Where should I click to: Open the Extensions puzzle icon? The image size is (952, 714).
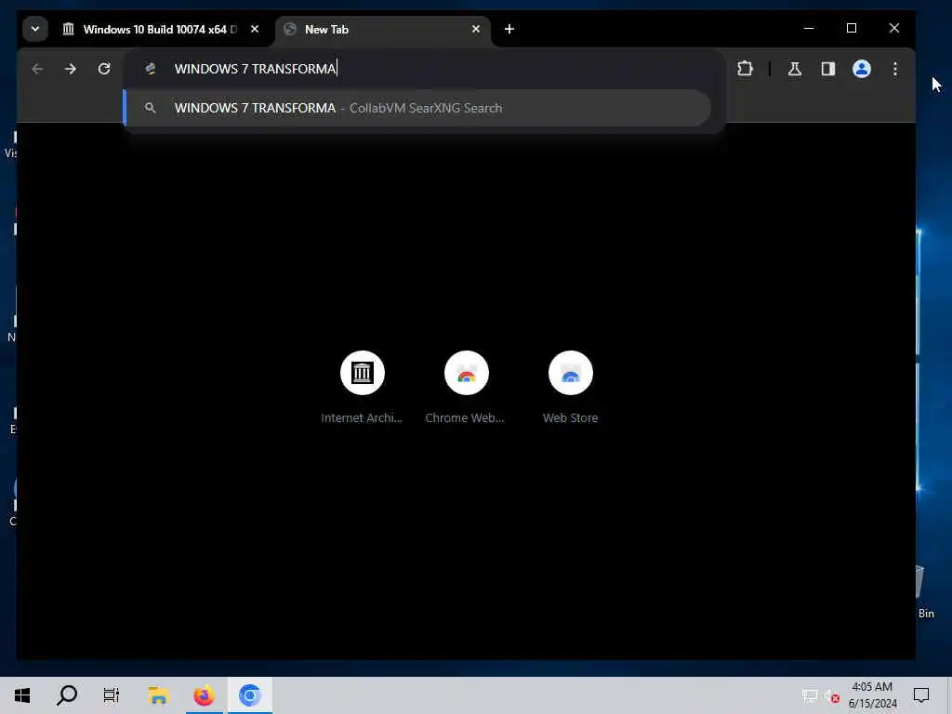(745, 69)
